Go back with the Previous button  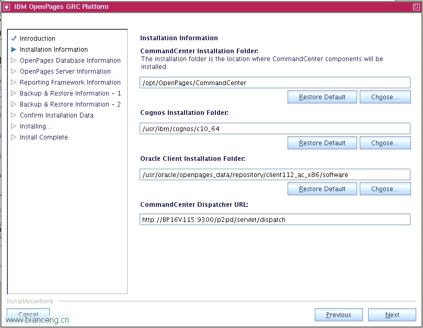tap(339, 315)
